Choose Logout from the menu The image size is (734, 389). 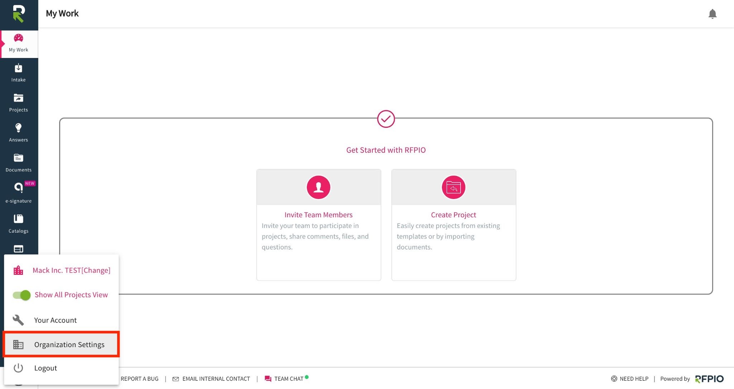(x=61, y=368)
